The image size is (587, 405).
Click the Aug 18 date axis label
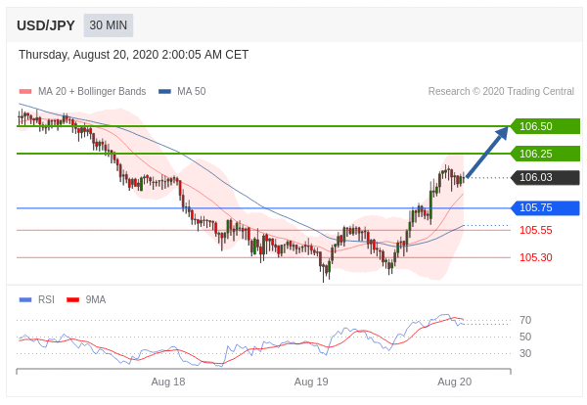(168, 382)
